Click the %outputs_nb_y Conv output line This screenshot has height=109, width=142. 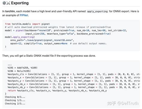tap(74, 87)
